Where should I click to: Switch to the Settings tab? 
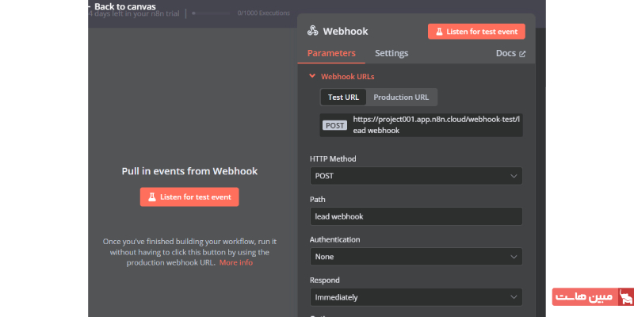click(391, 53)
